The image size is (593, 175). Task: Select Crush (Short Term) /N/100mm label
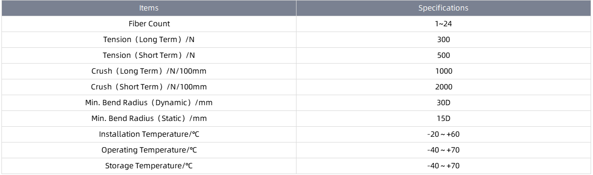149,87
